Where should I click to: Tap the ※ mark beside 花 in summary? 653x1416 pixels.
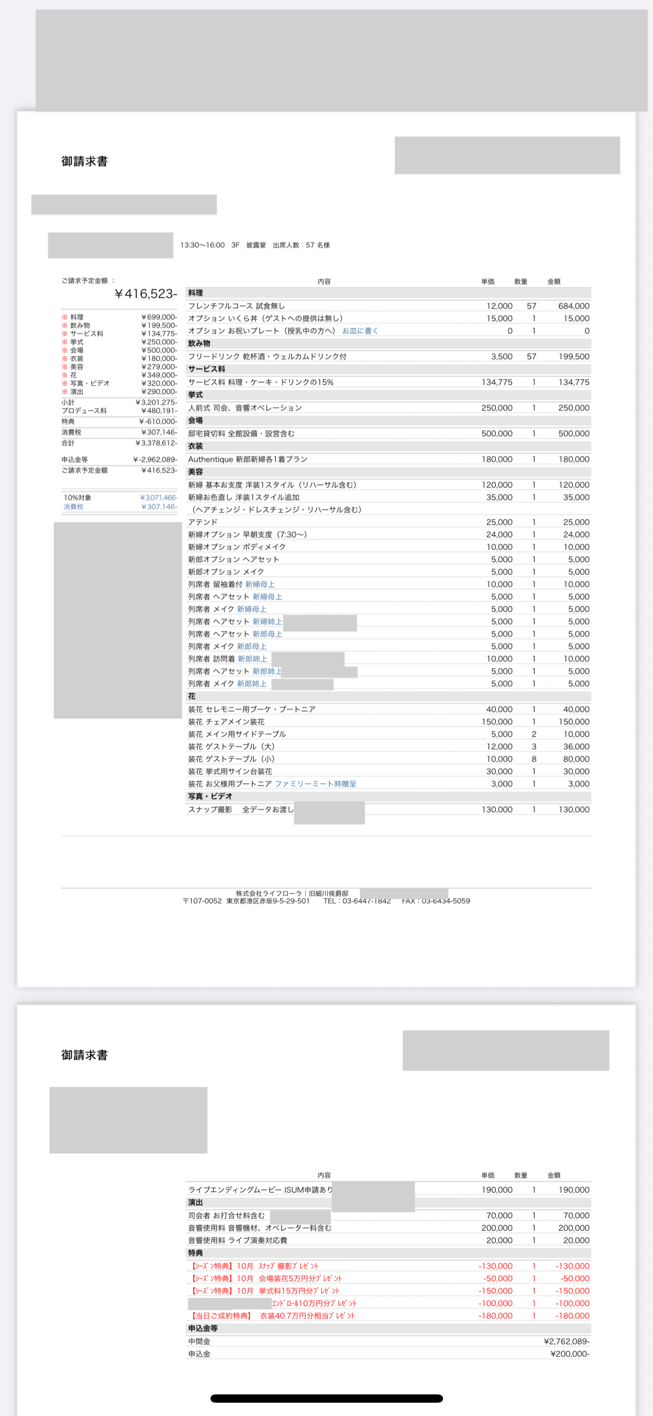(x=64, y=375)
